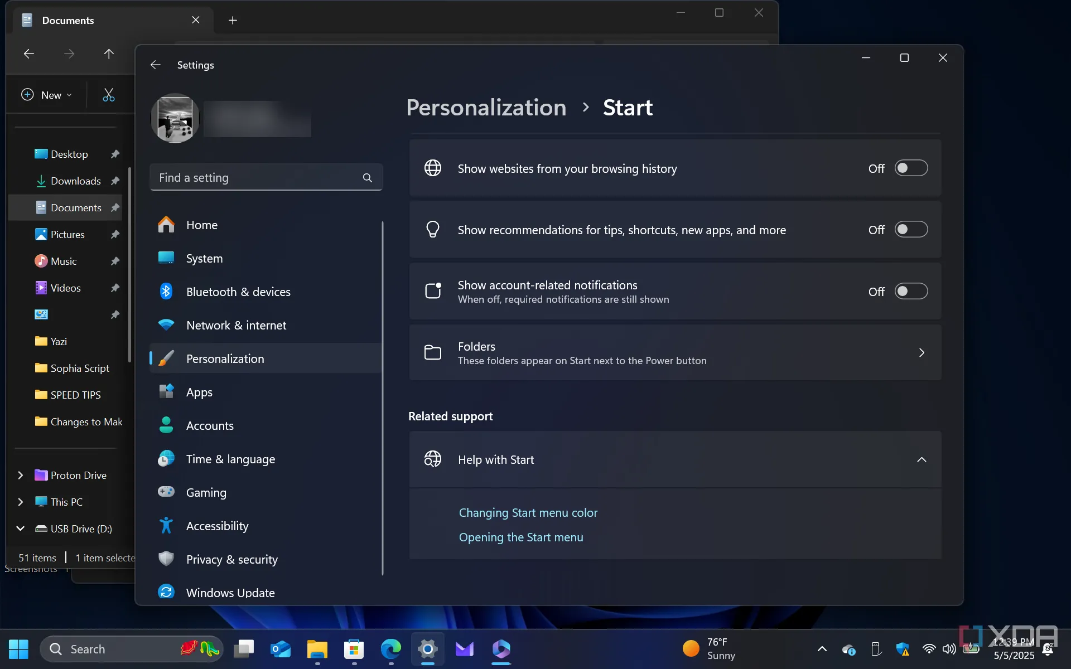This screenshot has width=1071, height=669.
Task: Click the taskbar Search box
Action: coord(132,649)
